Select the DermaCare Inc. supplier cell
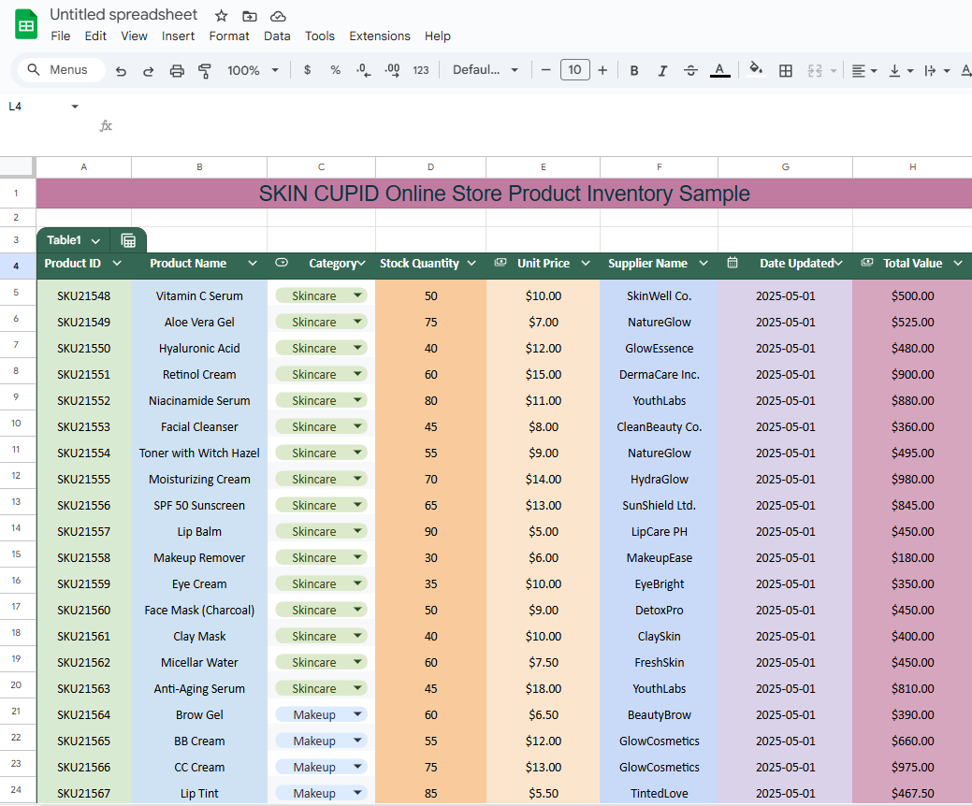The width and height of the screenshot is (972, 806). (659, 374)
